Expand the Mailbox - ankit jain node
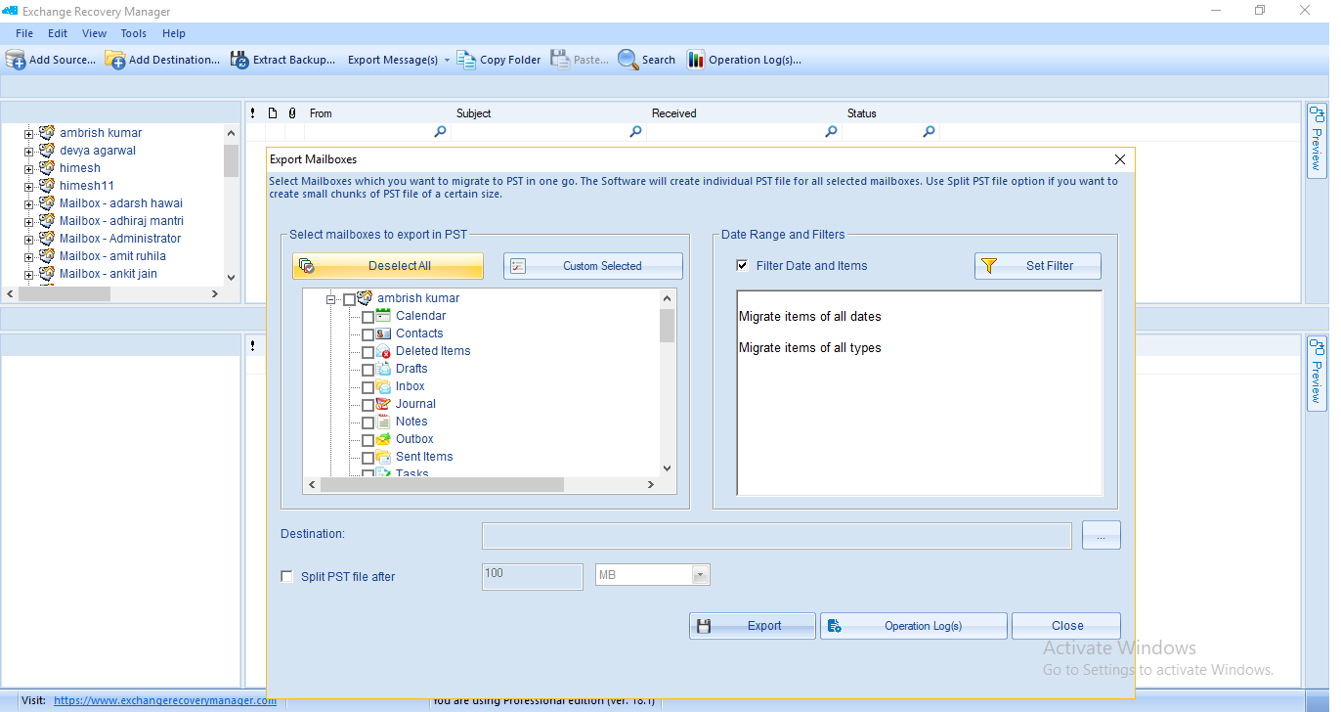 coord(28,275)
